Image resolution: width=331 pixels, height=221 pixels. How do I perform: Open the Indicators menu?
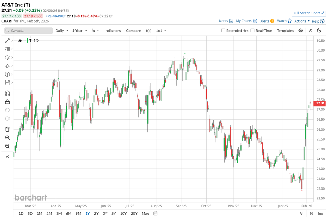[x=112, y=31]
